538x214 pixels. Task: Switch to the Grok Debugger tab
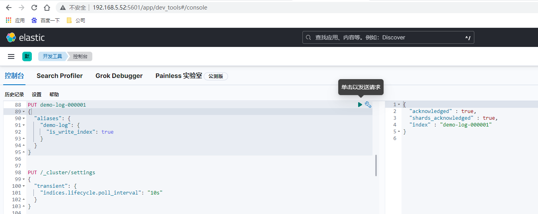(x=119, y=76)
